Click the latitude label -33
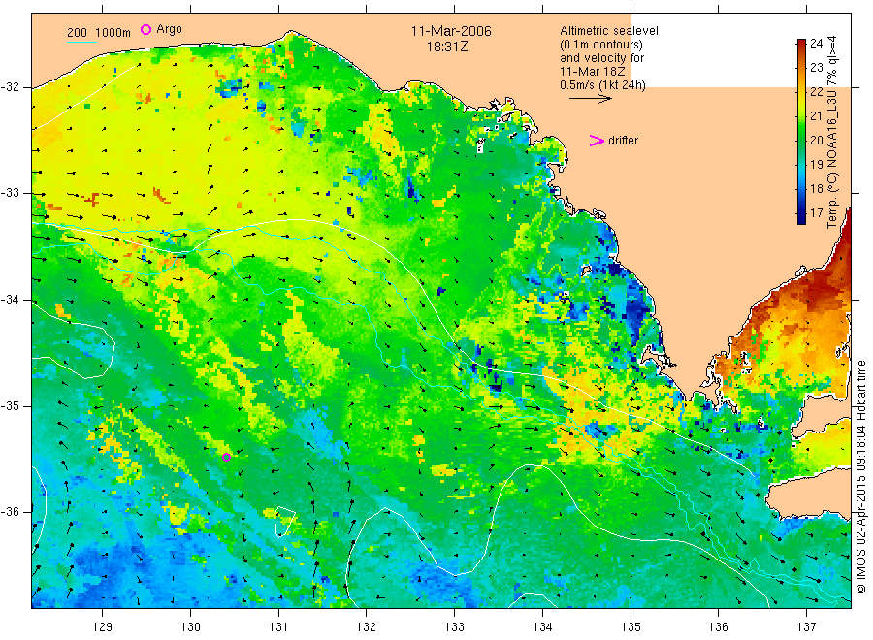The height and width of the screenshot is (640, 873). tap(10, 193)
